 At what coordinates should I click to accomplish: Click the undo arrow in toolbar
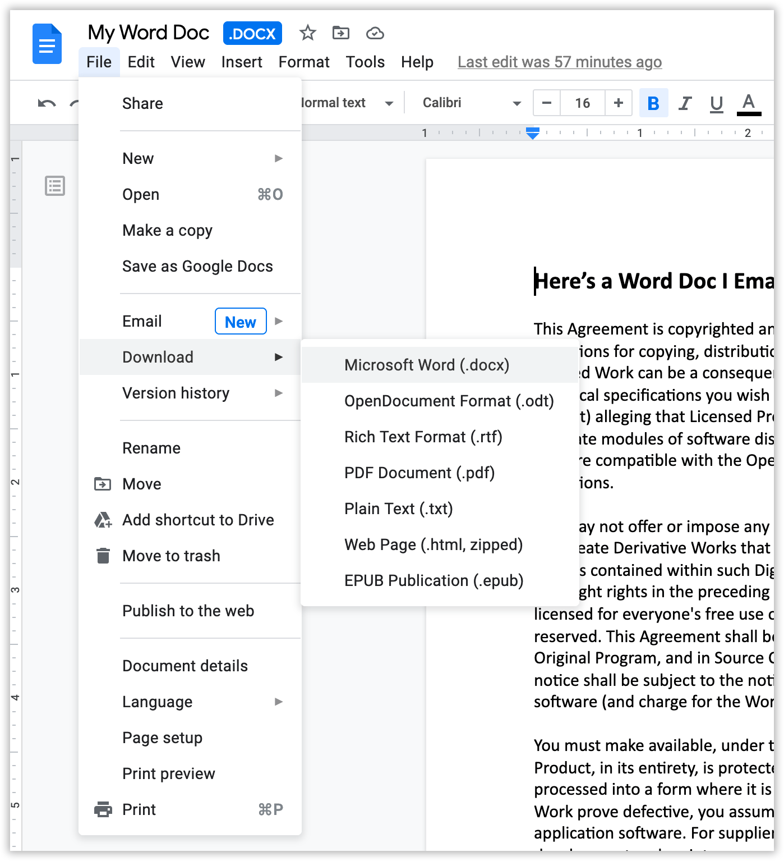point(47,103)
